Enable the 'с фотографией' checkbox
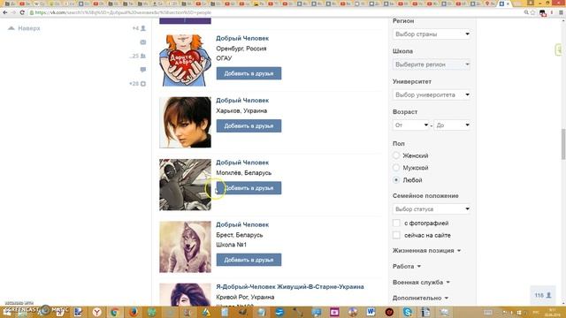 coord(396,223)
